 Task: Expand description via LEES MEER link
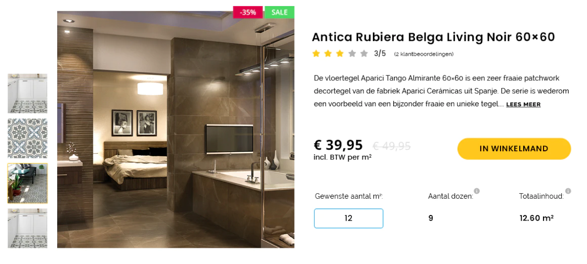[x=523, y=105]
